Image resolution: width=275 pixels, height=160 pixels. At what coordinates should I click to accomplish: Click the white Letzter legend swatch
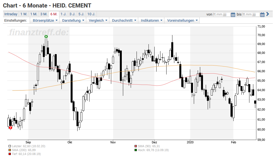[10, 146]
